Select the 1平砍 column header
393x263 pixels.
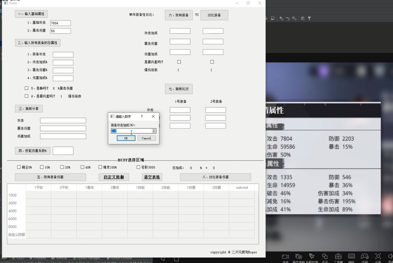click(39, 187)
